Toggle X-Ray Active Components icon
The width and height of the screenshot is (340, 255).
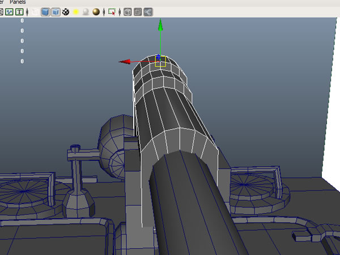138,12
